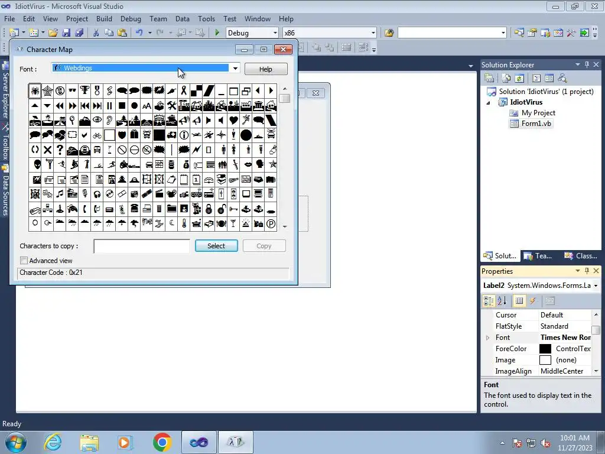Viewport: 605px width, 454px height.
Task: Click View Designer icon in Solution Explorer
Action: 549,79
